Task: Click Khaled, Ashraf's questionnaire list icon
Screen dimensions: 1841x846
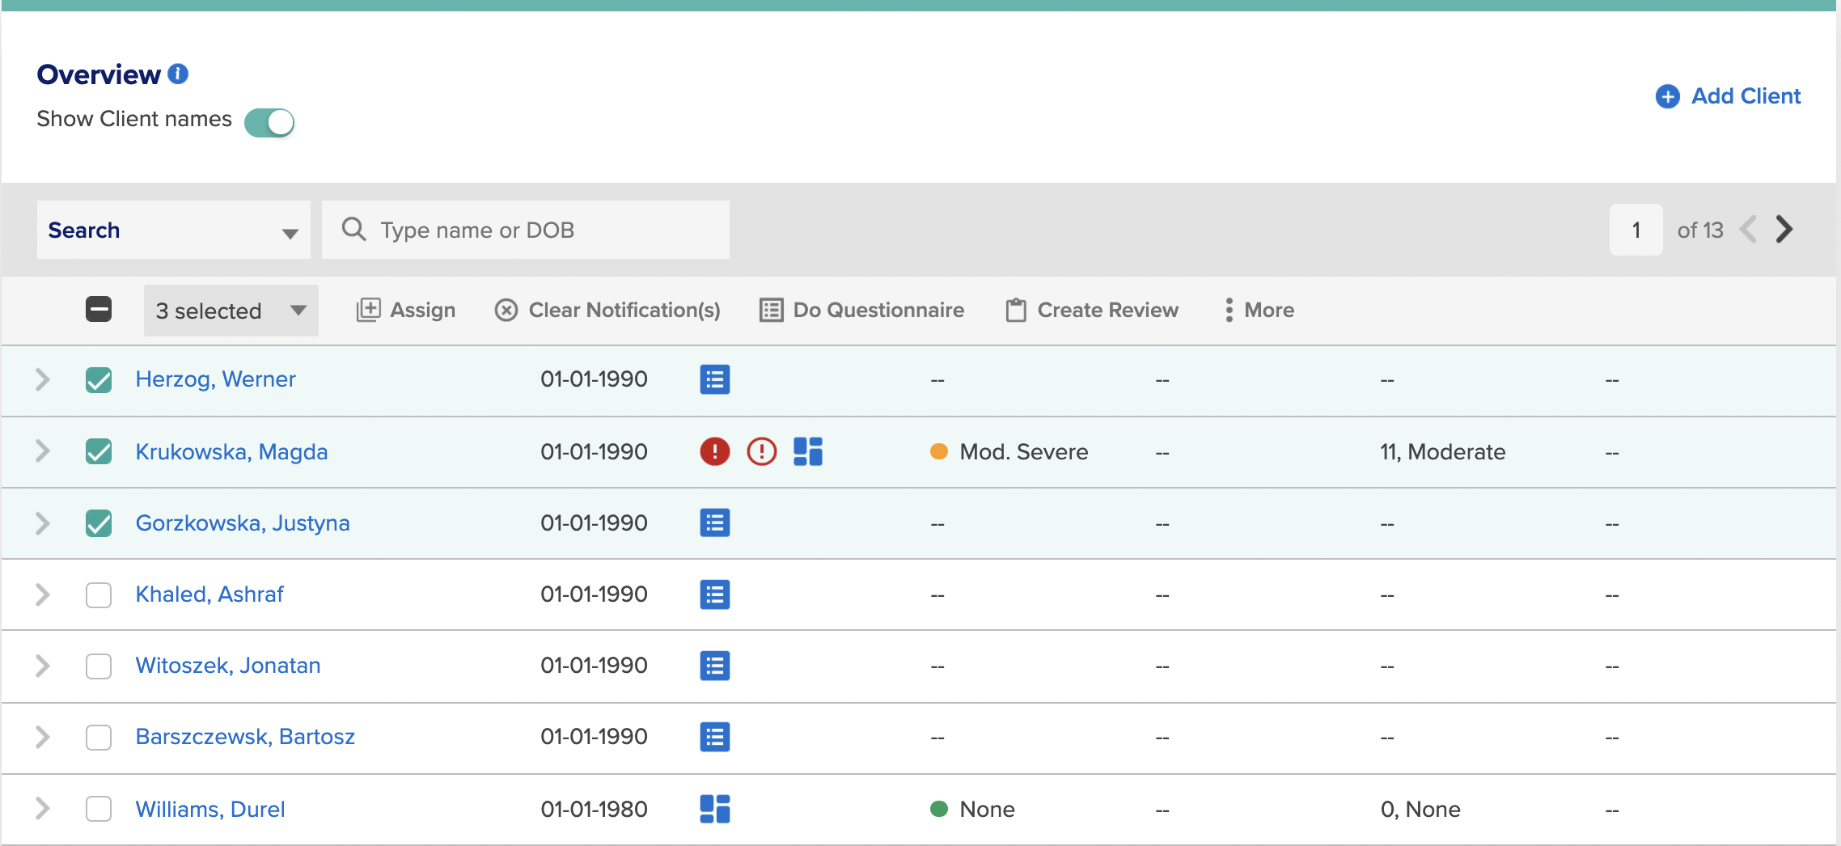Action: point(714,594)
